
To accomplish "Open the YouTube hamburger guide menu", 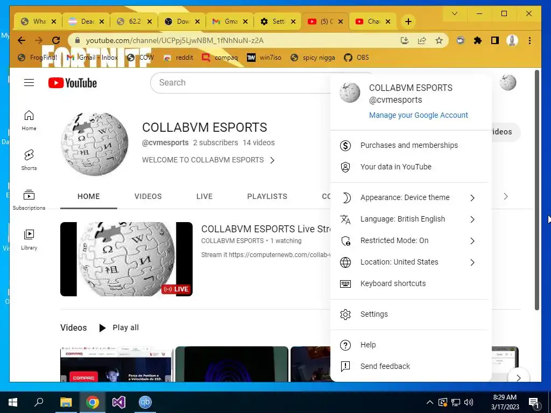I will [29, 83].
